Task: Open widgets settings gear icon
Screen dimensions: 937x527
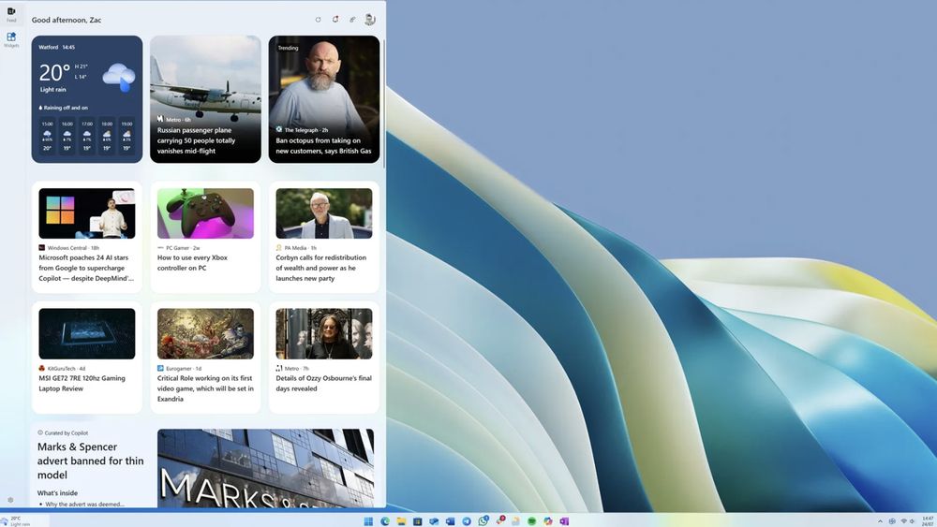Action: tap(10, 500)
